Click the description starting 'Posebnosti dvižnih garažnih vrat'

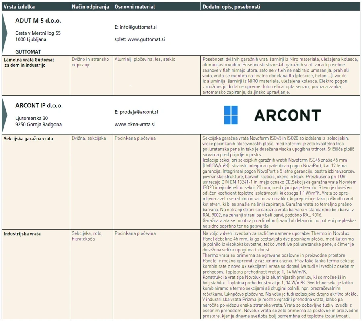click(x=280, y=76)
